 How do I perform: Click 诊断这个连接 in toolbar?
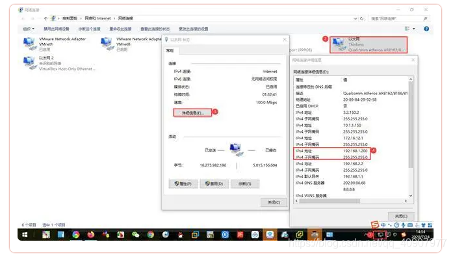click(89, 29)
